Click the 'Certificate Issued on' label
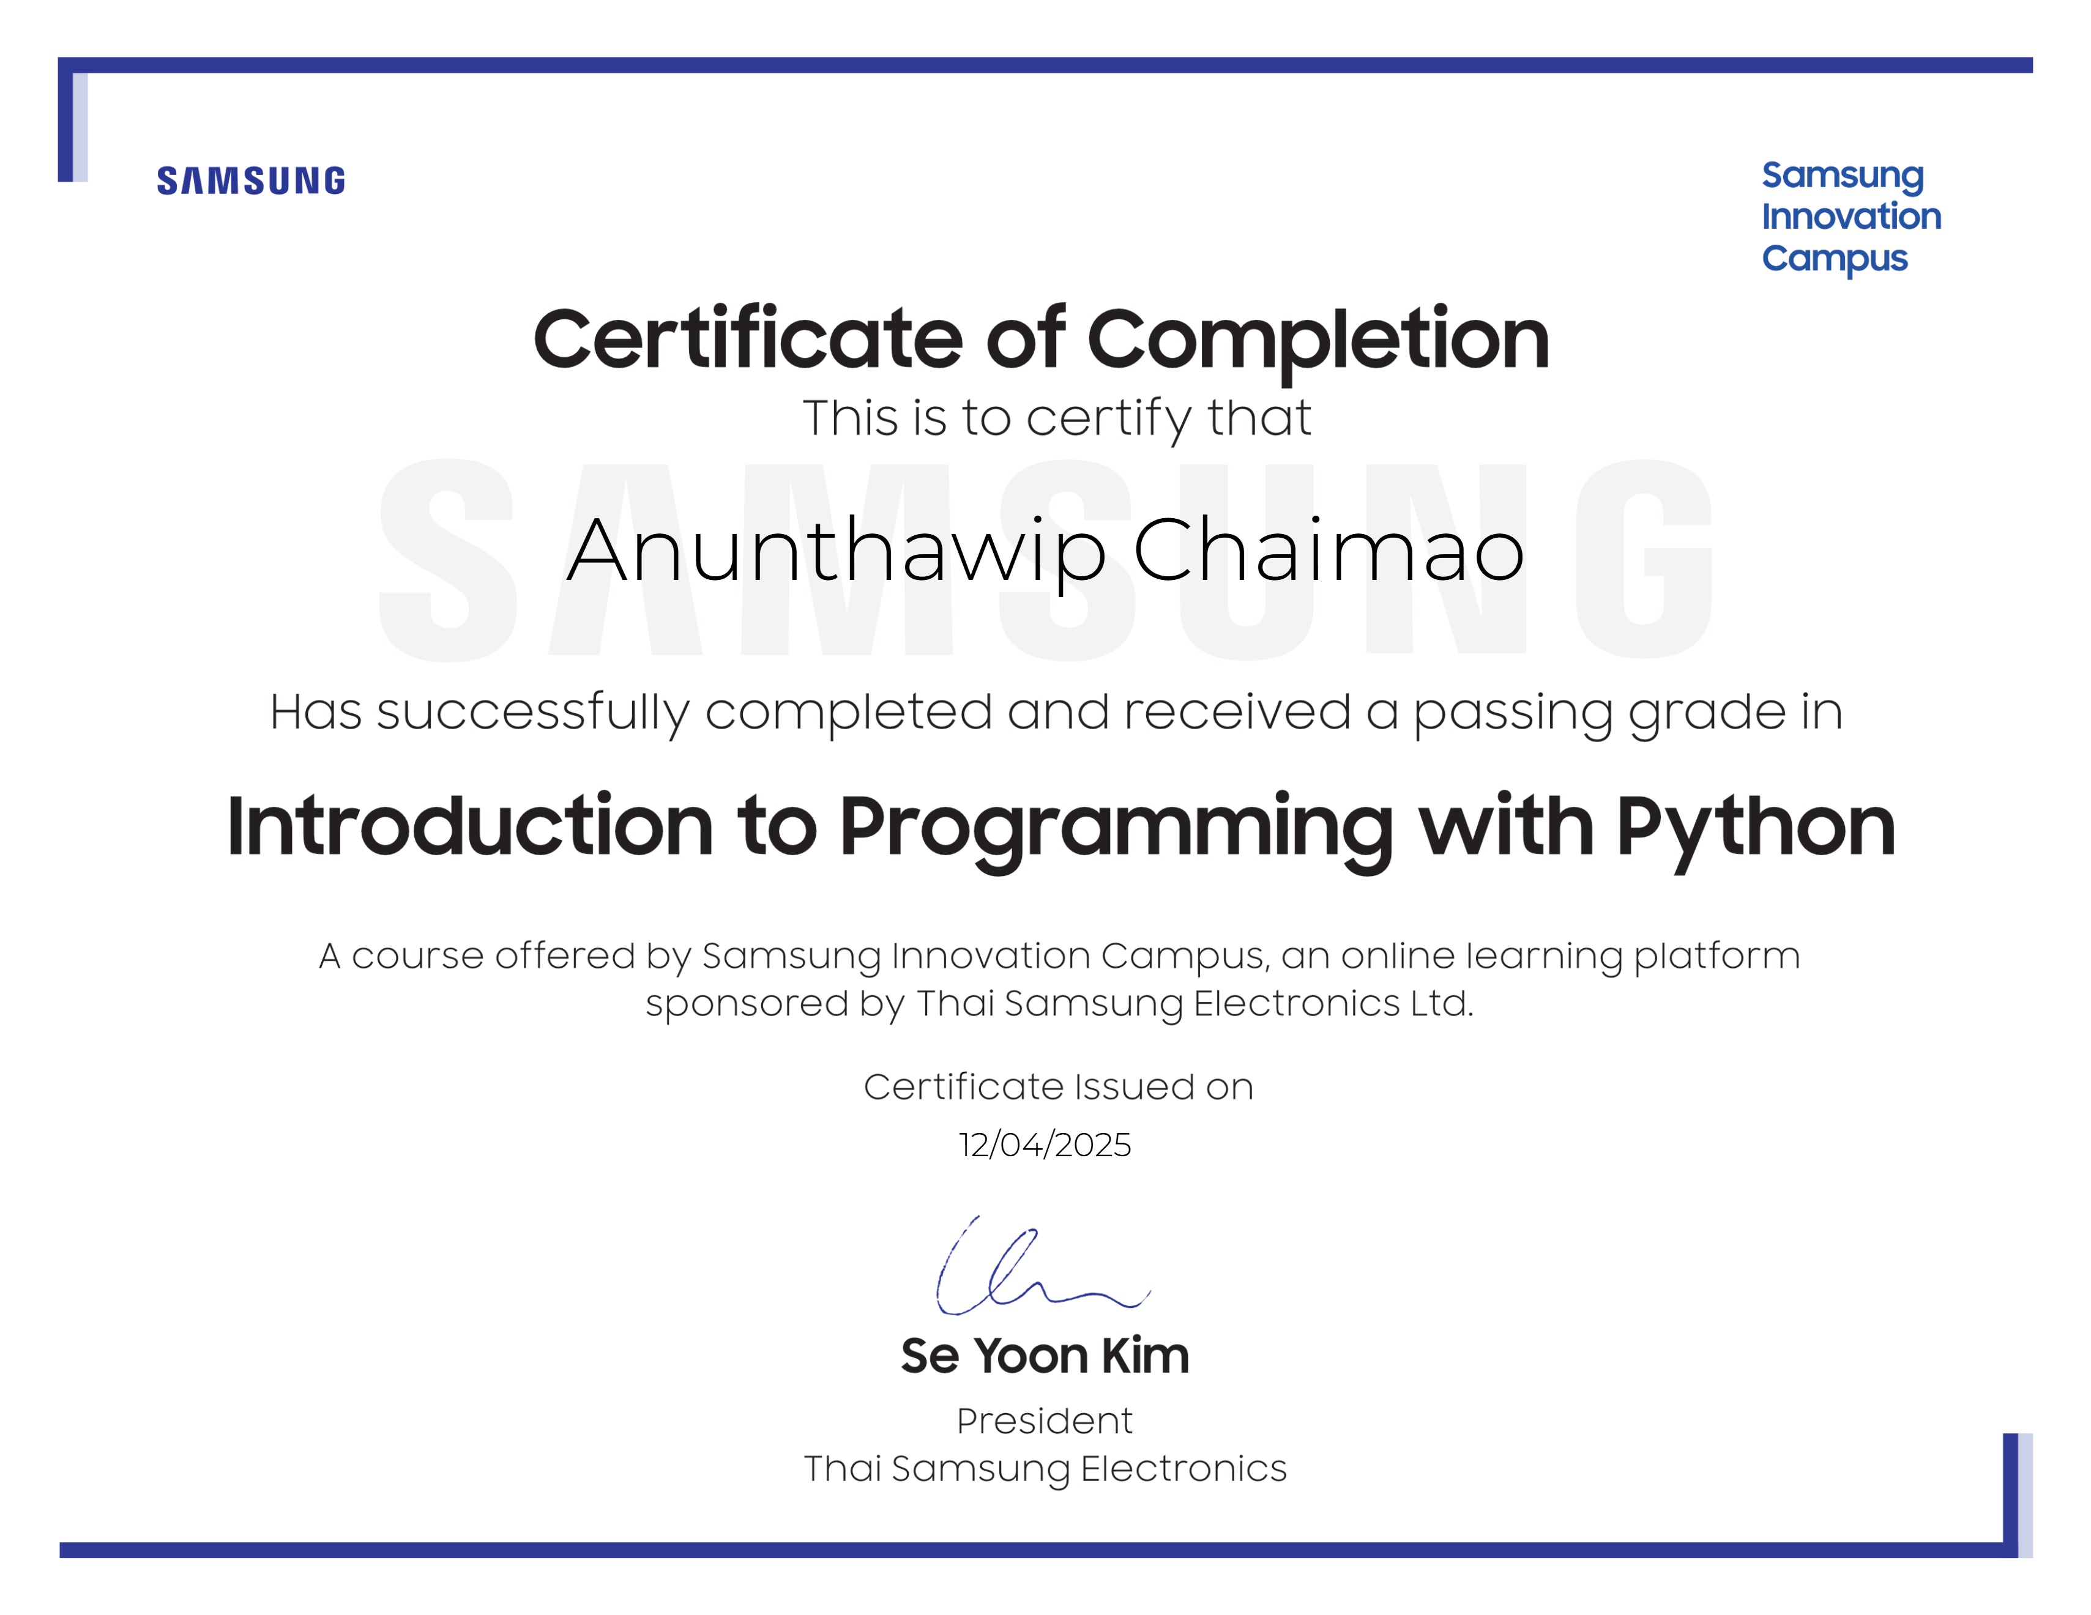 [x=1058, y=1086]
